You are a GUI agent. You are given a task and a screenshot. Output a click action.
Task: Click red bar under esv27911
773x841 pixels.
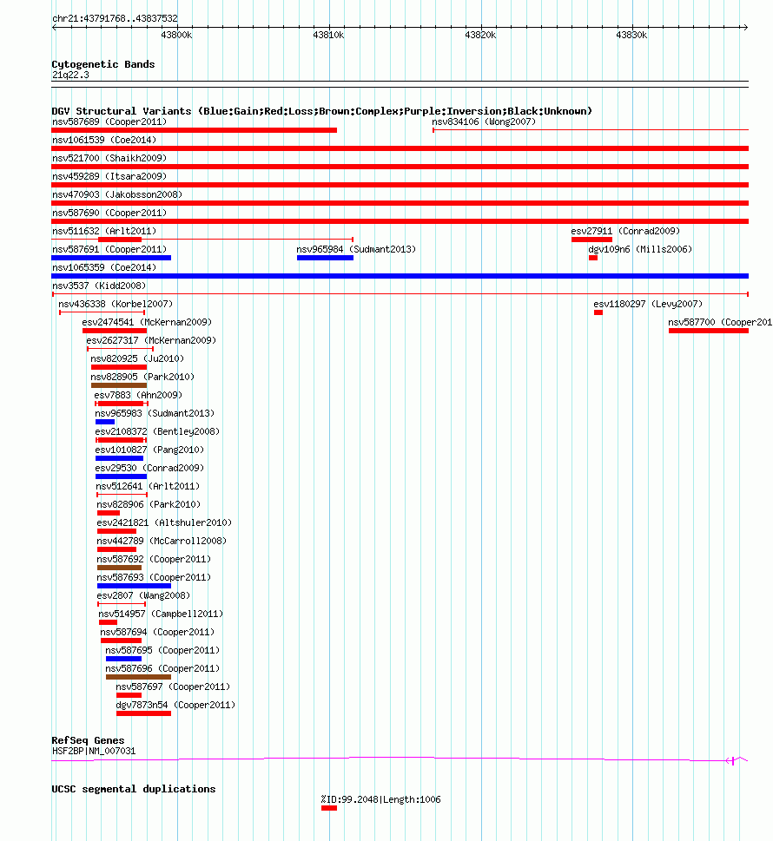(x=591, y=240)
